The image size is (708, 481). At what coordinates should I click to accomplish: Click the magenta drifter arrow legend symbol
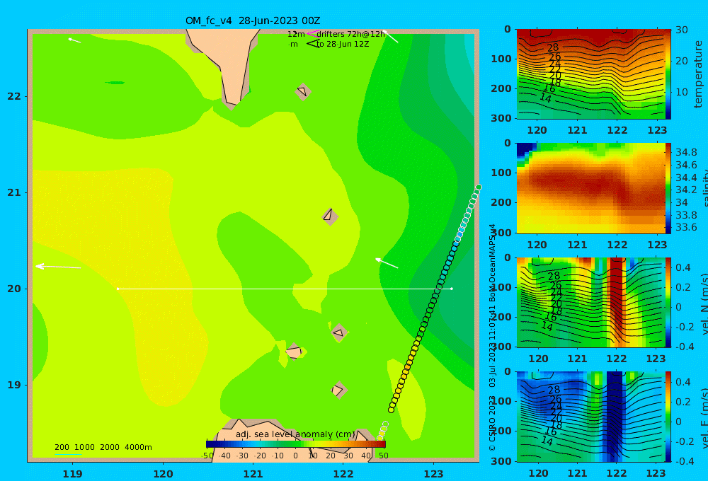pos(312,34)
